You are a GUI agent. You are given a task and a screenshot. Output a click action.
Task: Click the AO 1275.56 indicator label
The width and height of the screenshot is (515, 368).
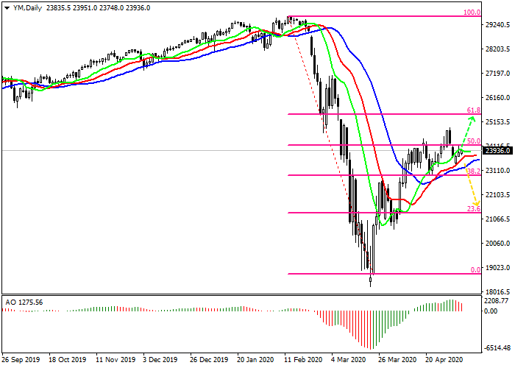(x=24, y=302)
